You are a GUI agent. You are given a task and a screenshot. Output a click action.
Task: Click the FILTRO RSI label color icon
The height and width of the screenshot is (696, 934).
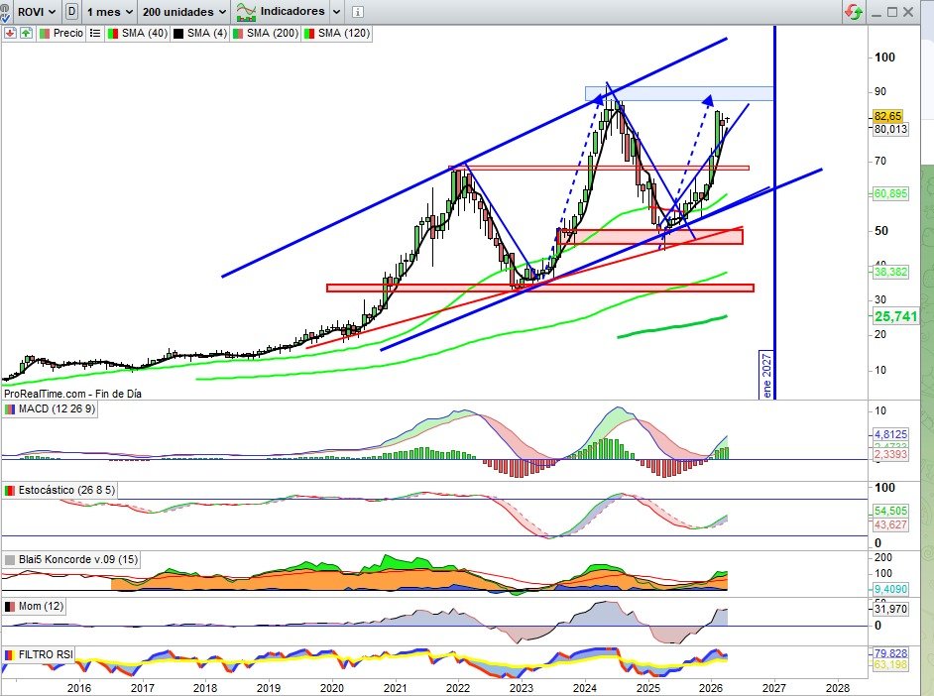tap(10, 655)
